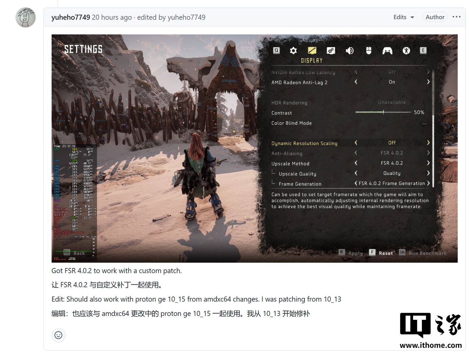The image size is (469, 354).
Task: Click the 'SETTINGS' title in screenshot
Action: pyautogui.click(x=83, y=49)
